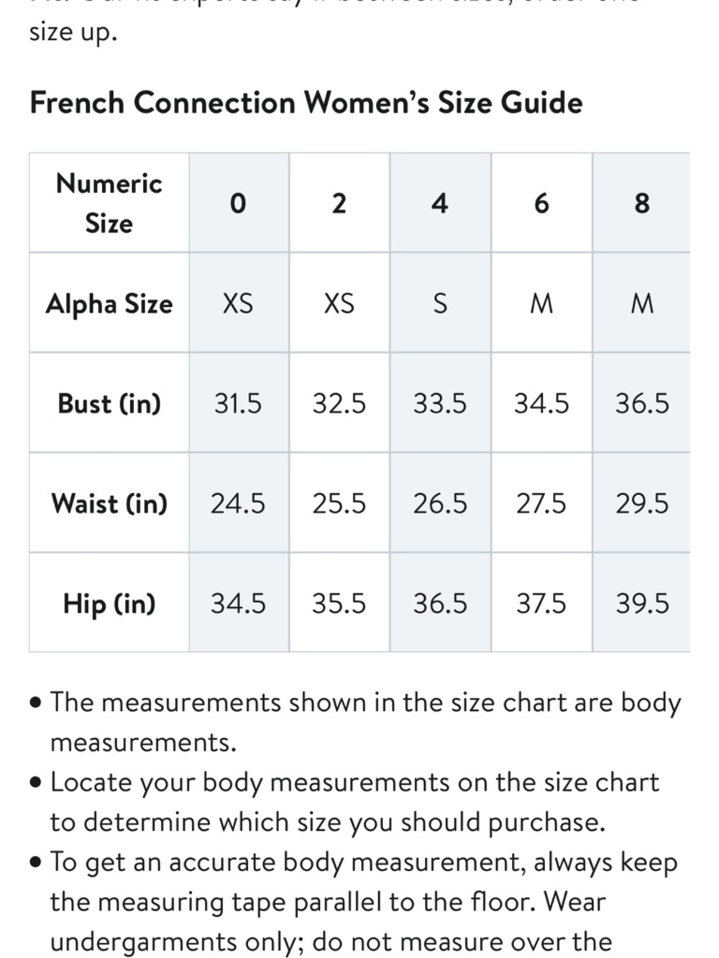This screenshot has width=719, height=958.
Task: Select the 31.5 bust measurement cell
Action: [239, 402]
